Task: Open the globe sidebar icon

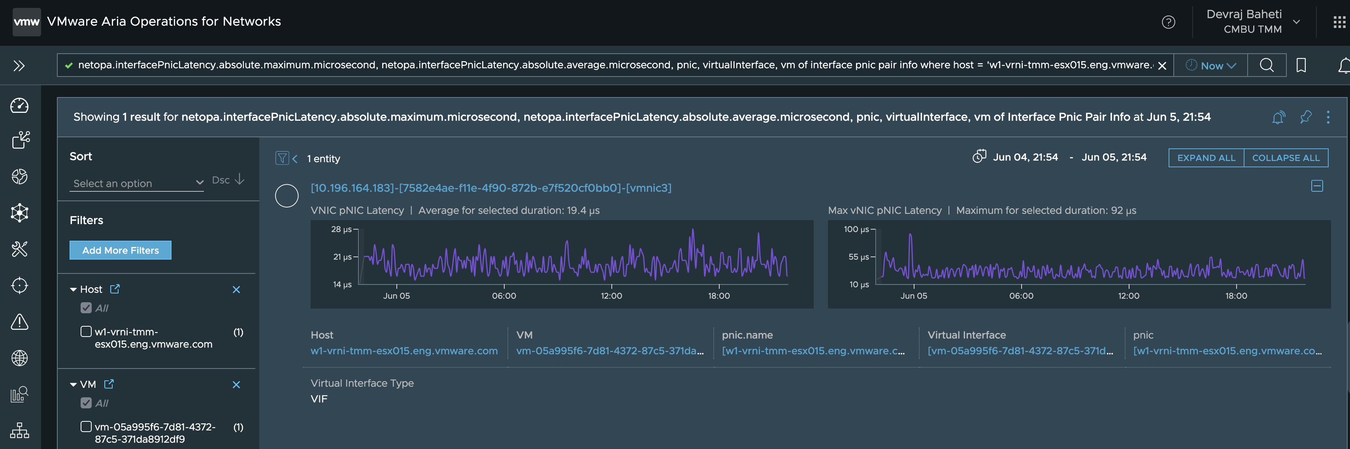Action: (19, 358)
